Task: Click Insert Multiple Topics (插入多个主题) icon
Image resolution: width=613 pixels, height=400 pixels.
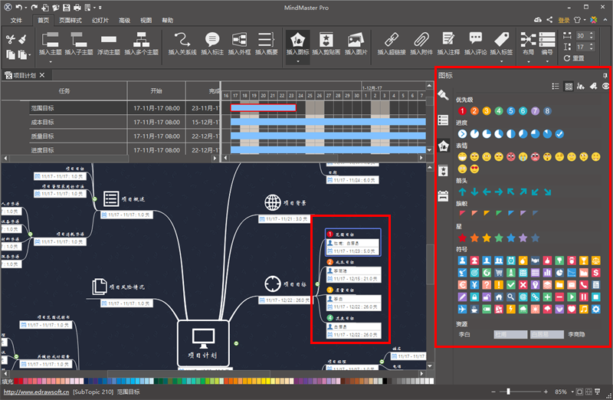Action: click(141, 40)
